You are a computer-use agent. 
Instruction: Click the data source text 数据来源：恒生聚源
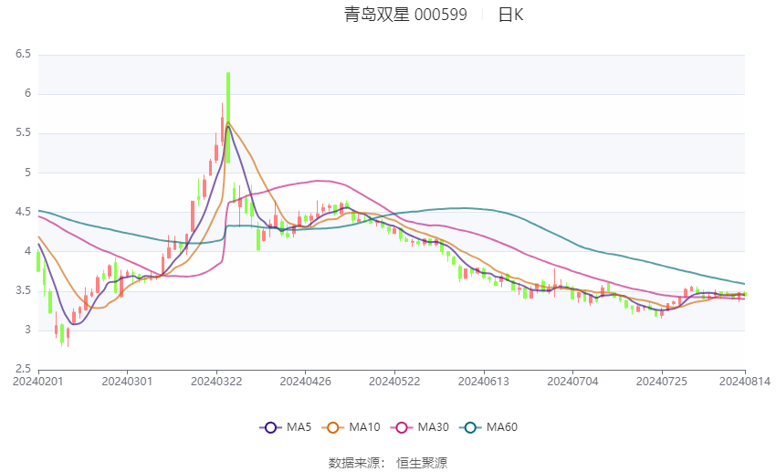click(x=388, y=463)
